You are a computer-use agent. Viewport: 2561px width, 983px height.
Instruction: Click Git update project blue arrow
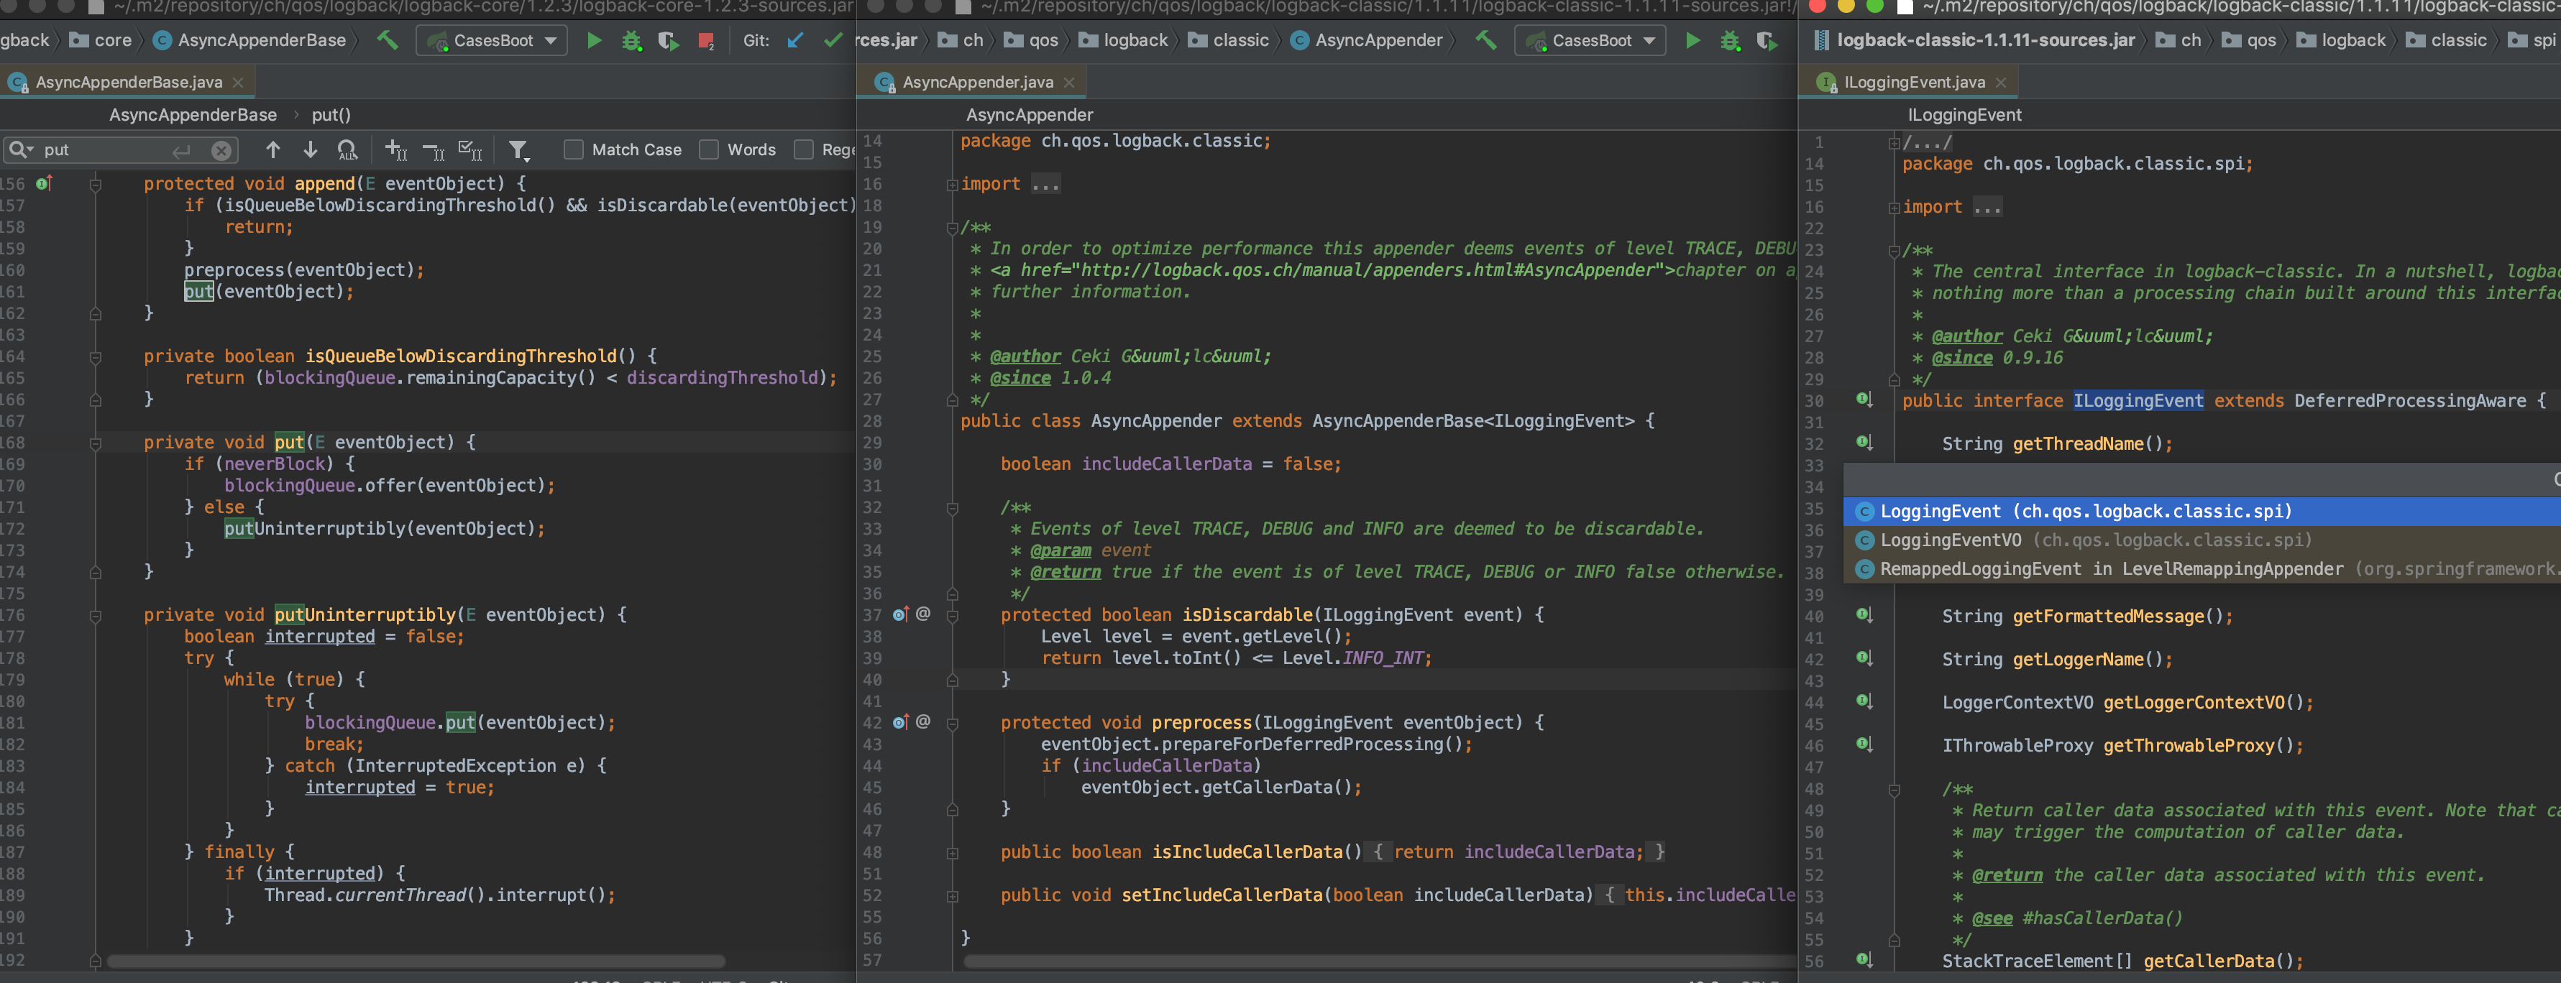795,41
